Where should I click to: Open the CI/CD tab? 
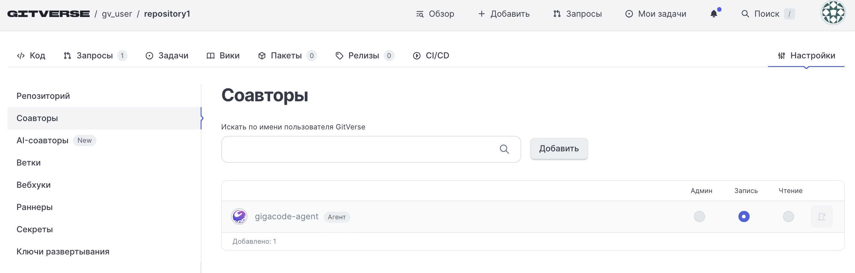[431, 56]
